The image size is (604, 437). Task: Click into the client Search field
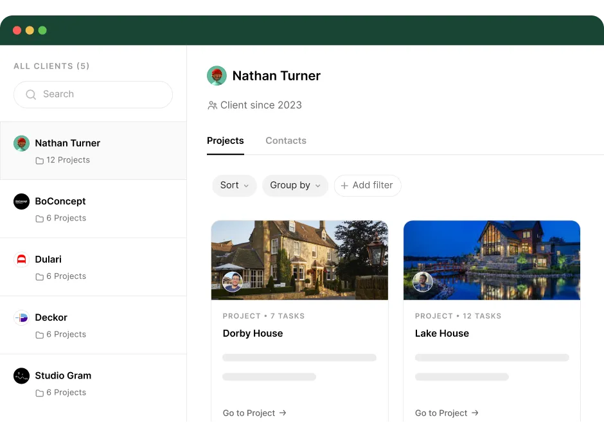click(x=93, y=94)
